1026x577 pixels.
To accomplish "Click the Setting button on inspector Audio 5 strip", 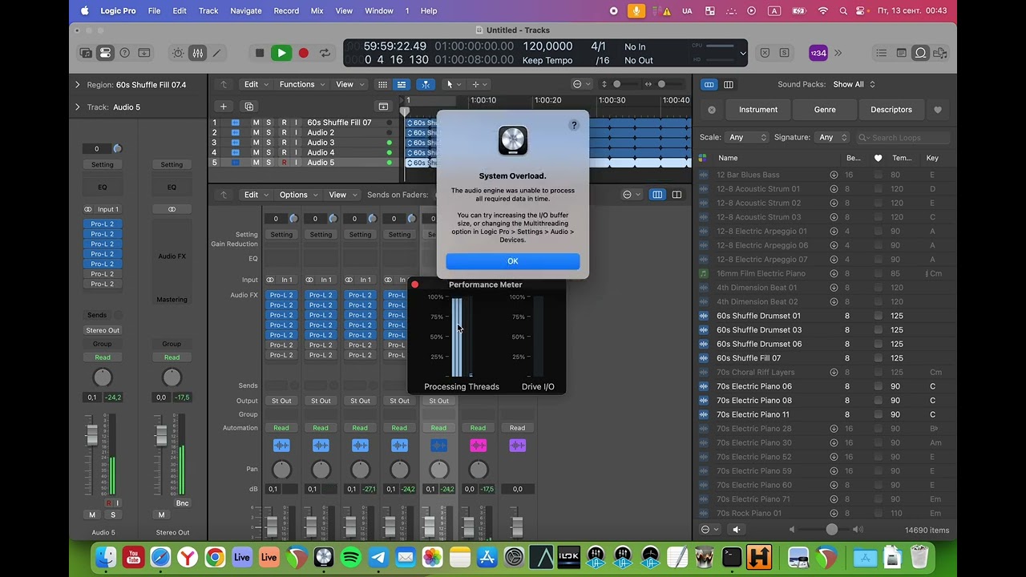I will point(103,164).
